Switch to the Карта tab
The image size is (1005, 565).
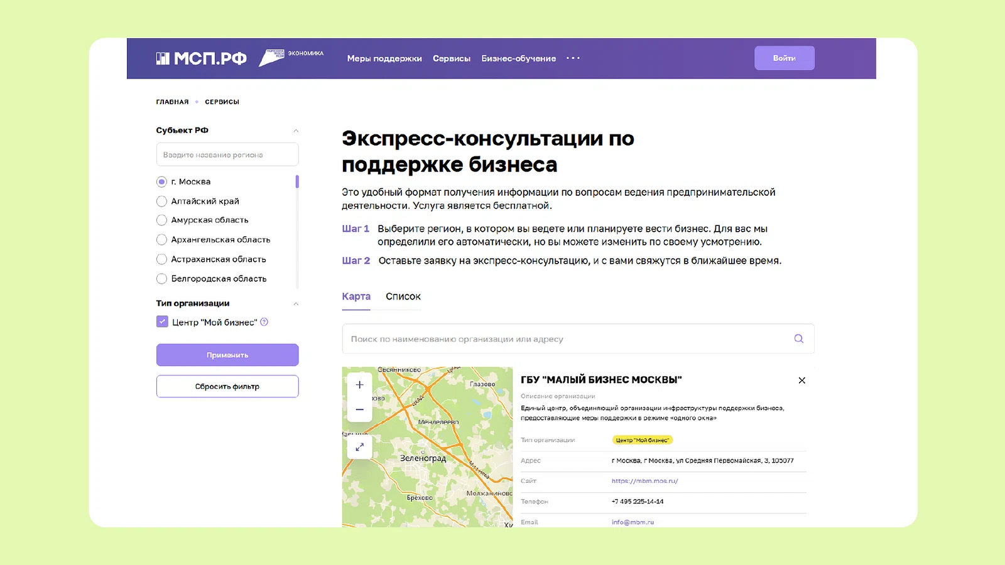point(356,296)
